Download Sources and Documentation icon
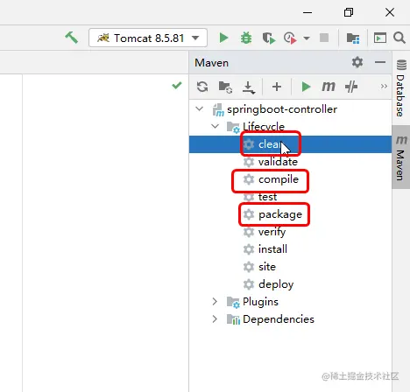Image resolution: width=410 pixels, height=392 pixels. click(249, 87)
